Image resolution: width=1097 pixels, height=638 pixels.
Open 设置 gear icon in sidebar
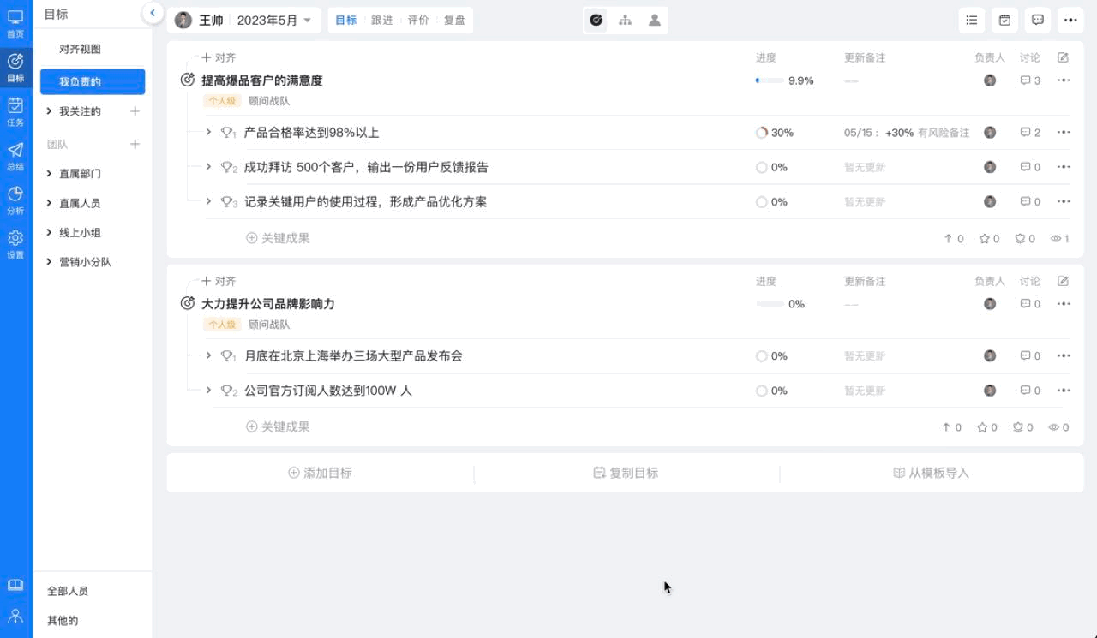tap(15, 243)
